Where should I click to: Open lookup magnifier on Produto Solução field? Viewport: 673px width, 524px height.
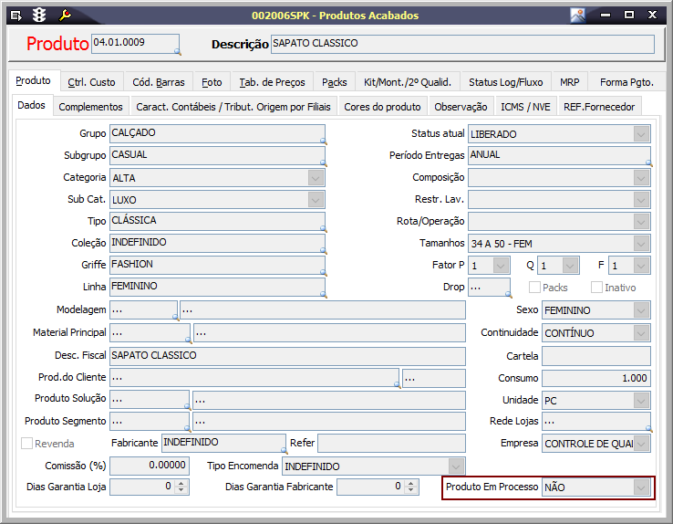click(x=188, y=406)
